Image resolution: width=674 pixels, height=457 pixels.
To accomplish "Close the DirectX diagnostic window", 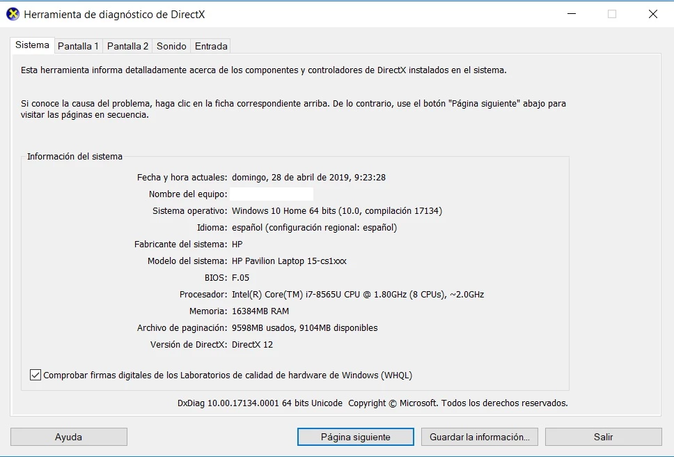I will [653, 14].
